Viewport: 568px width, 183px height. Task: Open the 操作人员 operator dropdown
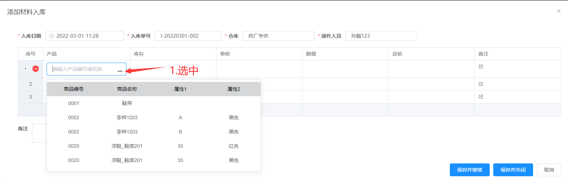(381, 36)
